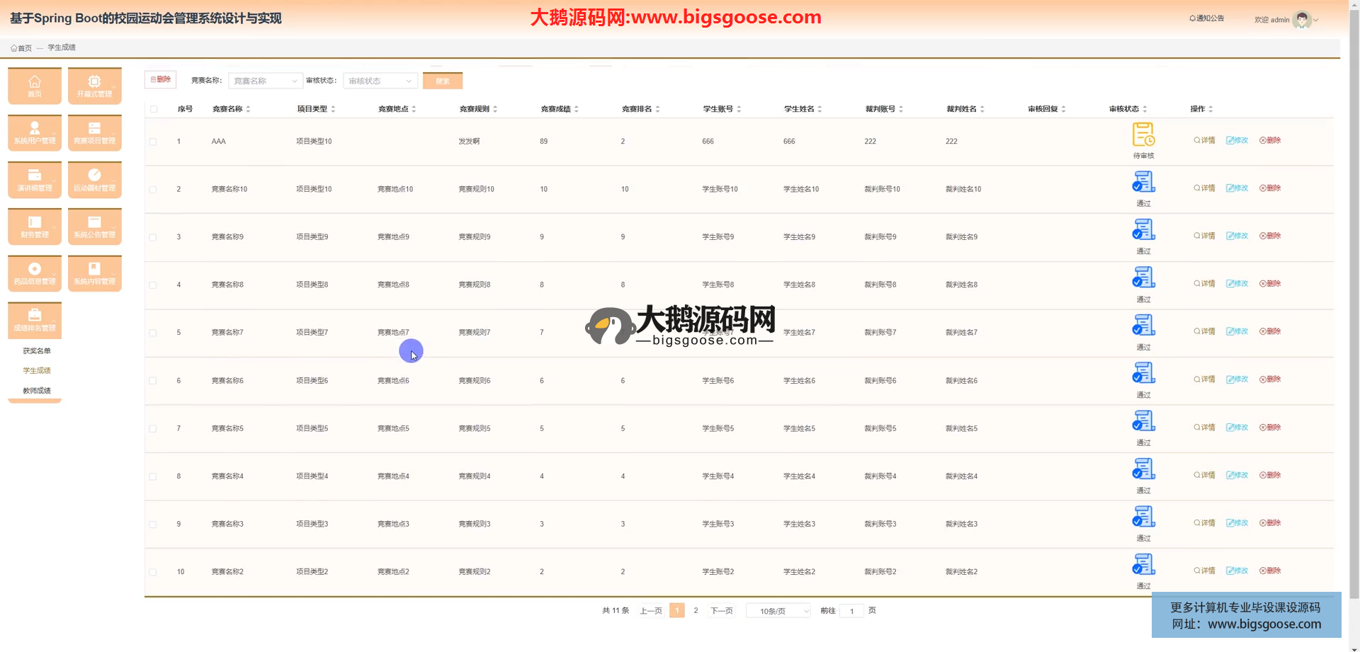Open the 财务管理 sidebar tile
The image size is (1360, 652).
click(35, 227)
